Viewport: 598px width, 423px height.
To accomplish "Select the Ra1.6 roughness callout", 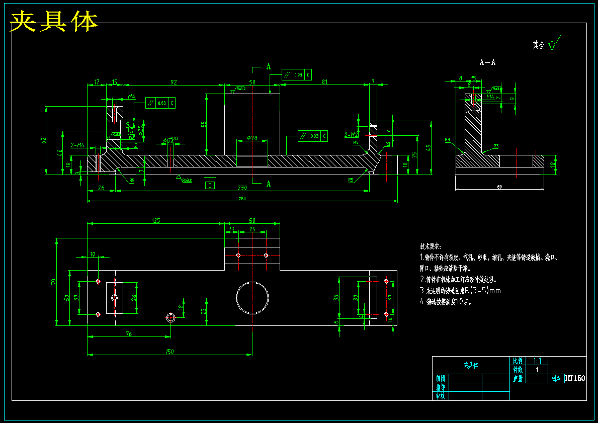I will [x=116, y=134].
